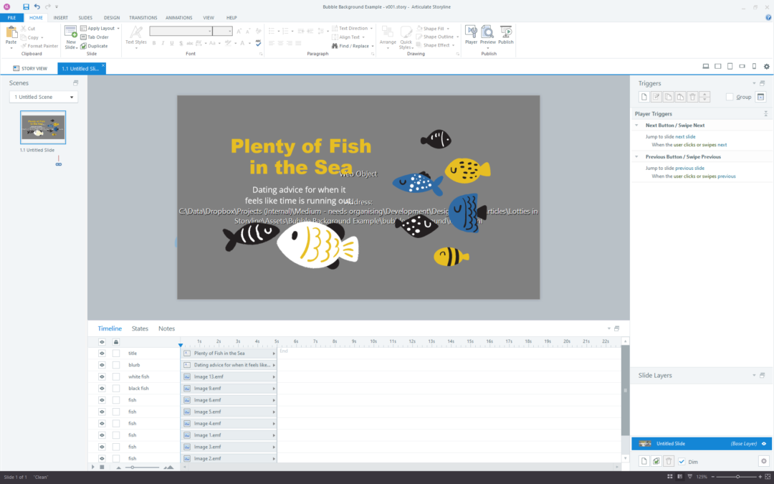Open the Animations ribbon tab
Image resolution: width=774 pixels, height=484 pixels.
pyautogui.click(x=178, y=17)
